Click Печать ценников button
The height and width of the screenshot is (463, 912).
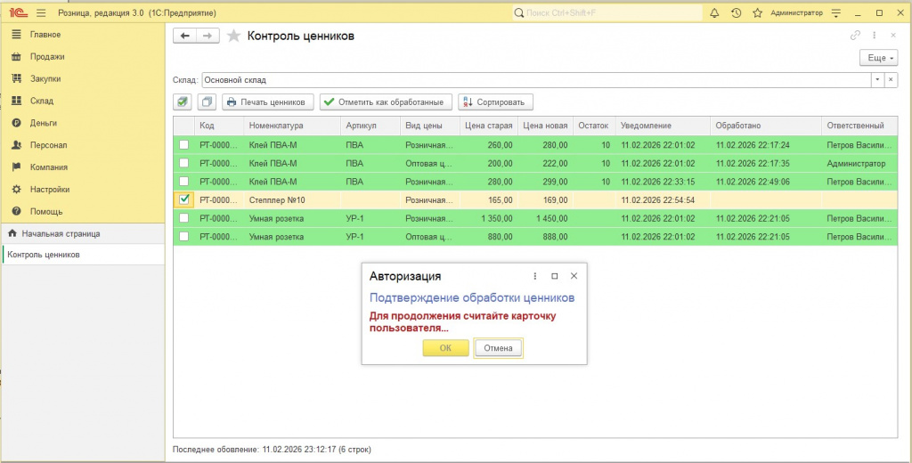[267, 102]
